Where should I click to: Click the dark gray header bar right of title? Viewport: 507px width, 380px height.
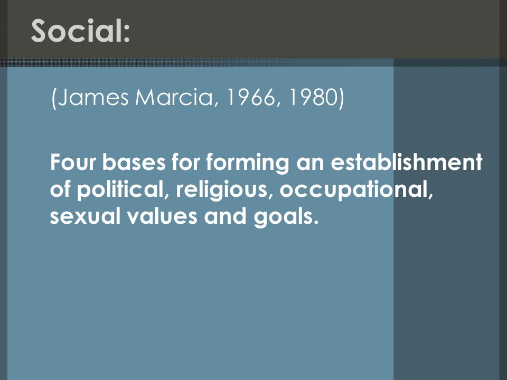point(317,29)
